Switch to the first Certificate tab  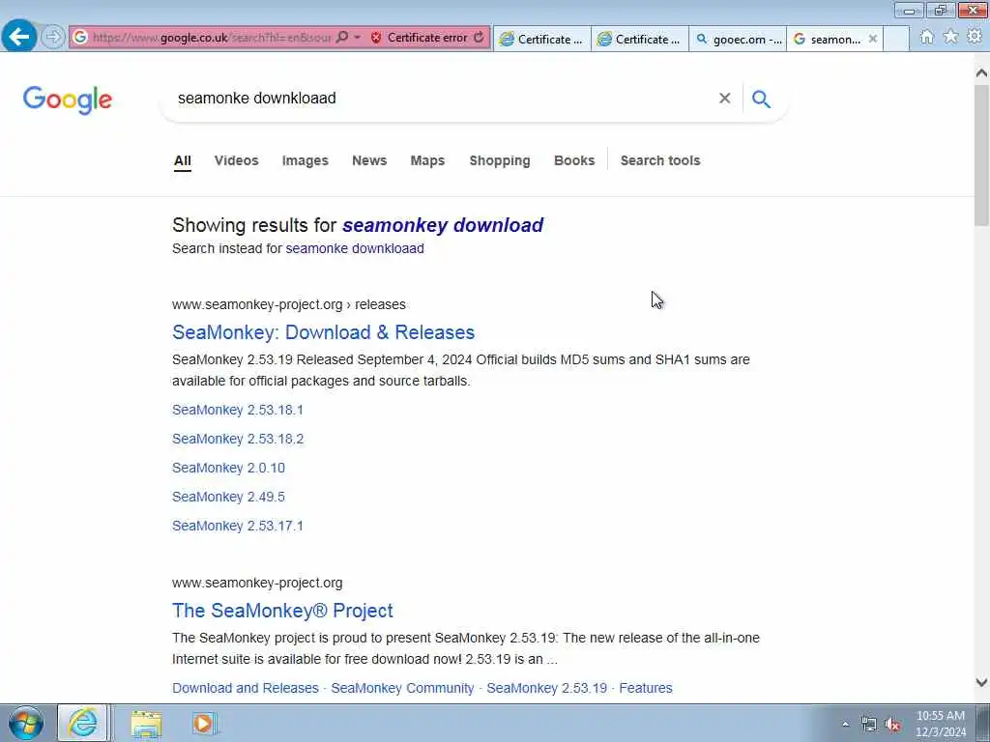pos(542,39)
